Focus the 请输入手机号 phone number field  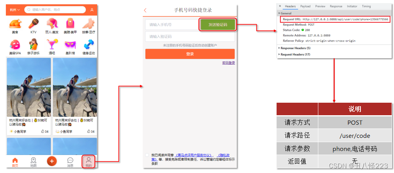(173, 25)
